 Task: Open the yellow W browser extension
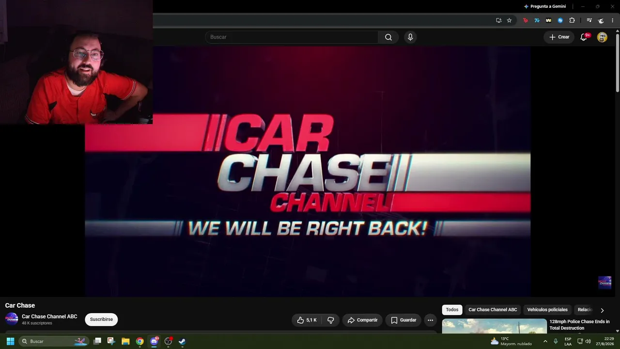click(549, 20)
